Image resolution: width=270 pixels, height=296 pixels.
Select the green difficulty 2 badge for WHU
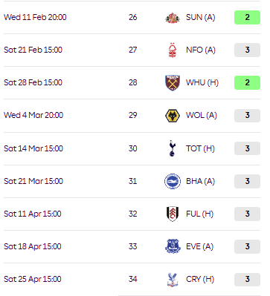(247, 82)
